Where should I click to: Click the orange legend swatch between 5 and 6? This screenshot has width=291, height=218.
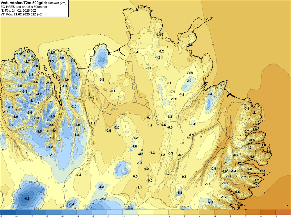(x=222, y=212)
